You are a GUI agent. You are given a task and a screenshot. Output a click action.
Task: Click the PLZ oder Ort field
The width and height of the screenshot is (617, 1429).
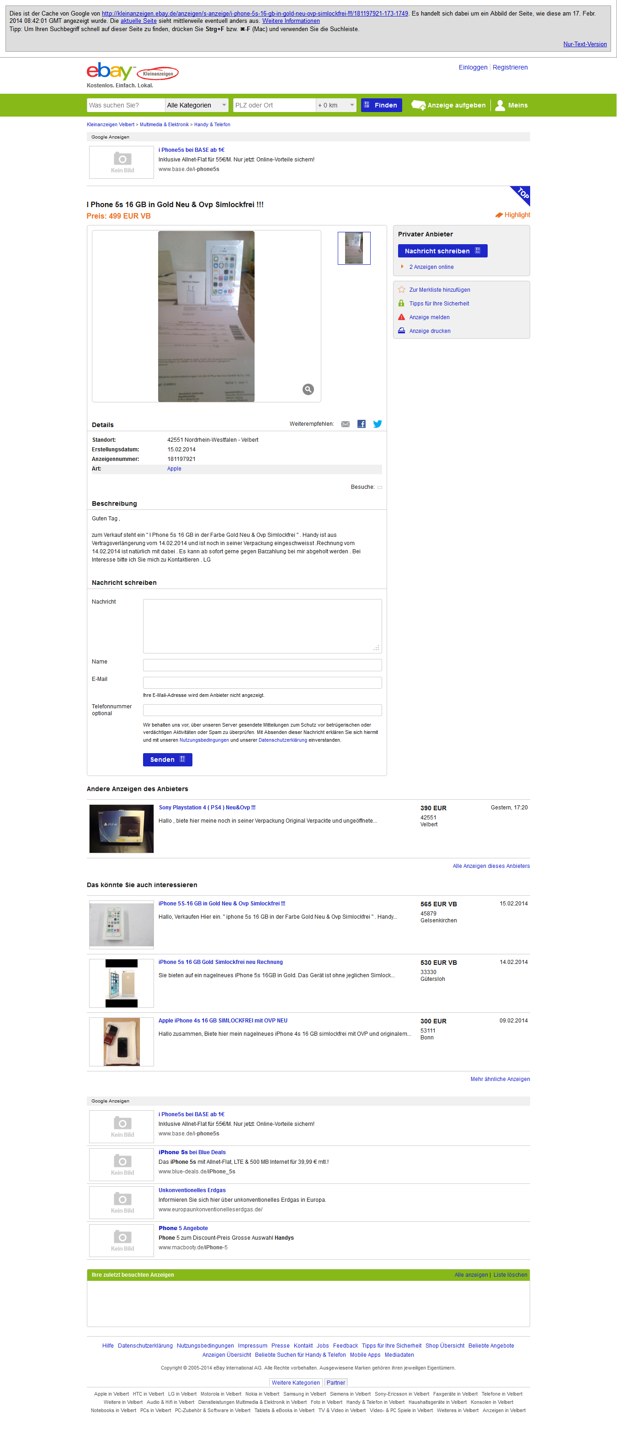pos(274,105)
